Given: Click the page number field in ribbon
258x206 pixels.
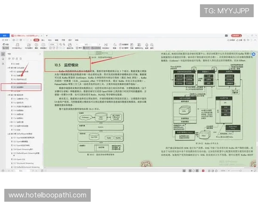Looking at the screenshot, I should pyautogui.click(x=88, y=45).
